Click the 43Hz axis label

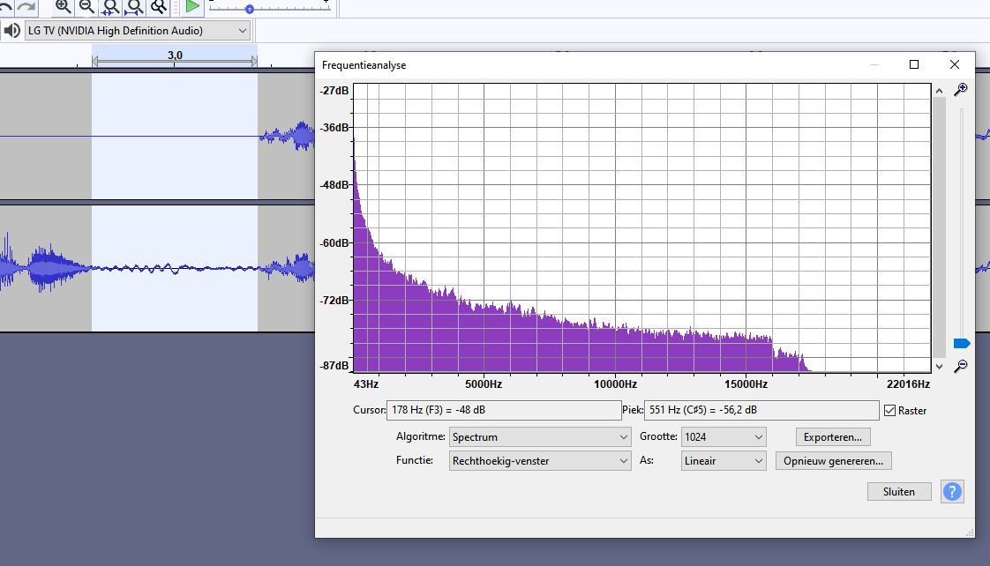click(x=366, y=384)
